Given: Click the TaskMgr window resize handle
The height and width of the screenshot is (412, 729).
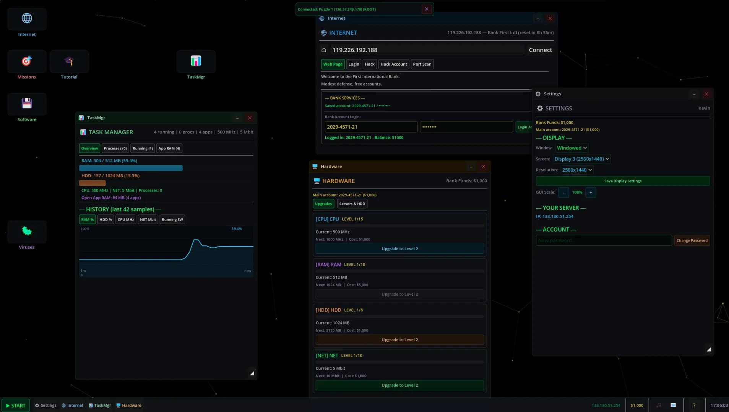Looking at the screenshot, I should point(252,373).
